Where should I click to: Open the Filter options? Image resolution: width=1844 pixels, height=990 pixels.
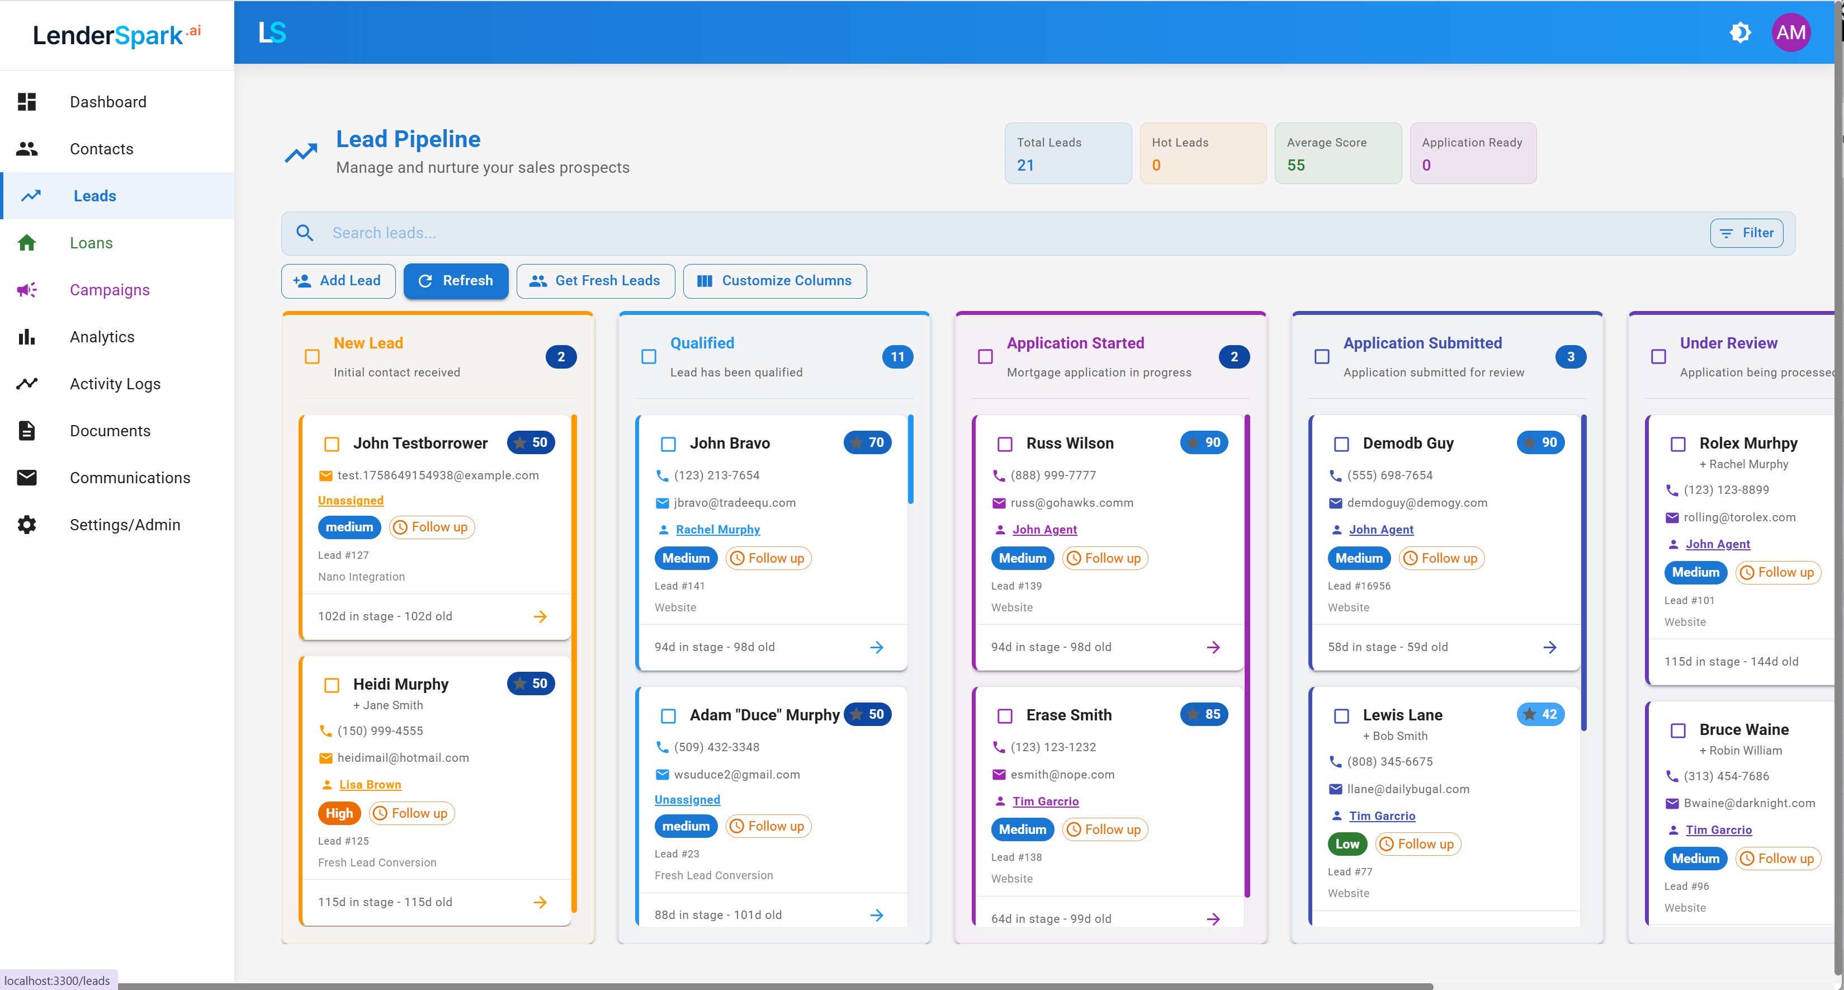click(x=1747, y=233)
